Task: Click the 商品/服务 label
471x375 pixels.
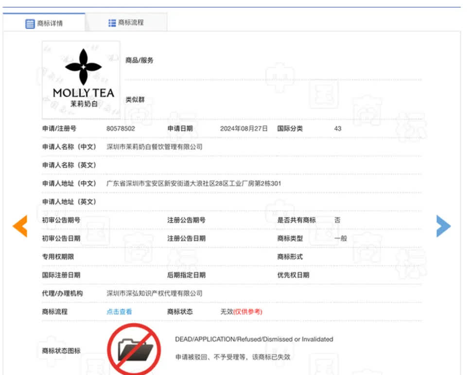Action: pyautogui.click(x=140, y=60)
